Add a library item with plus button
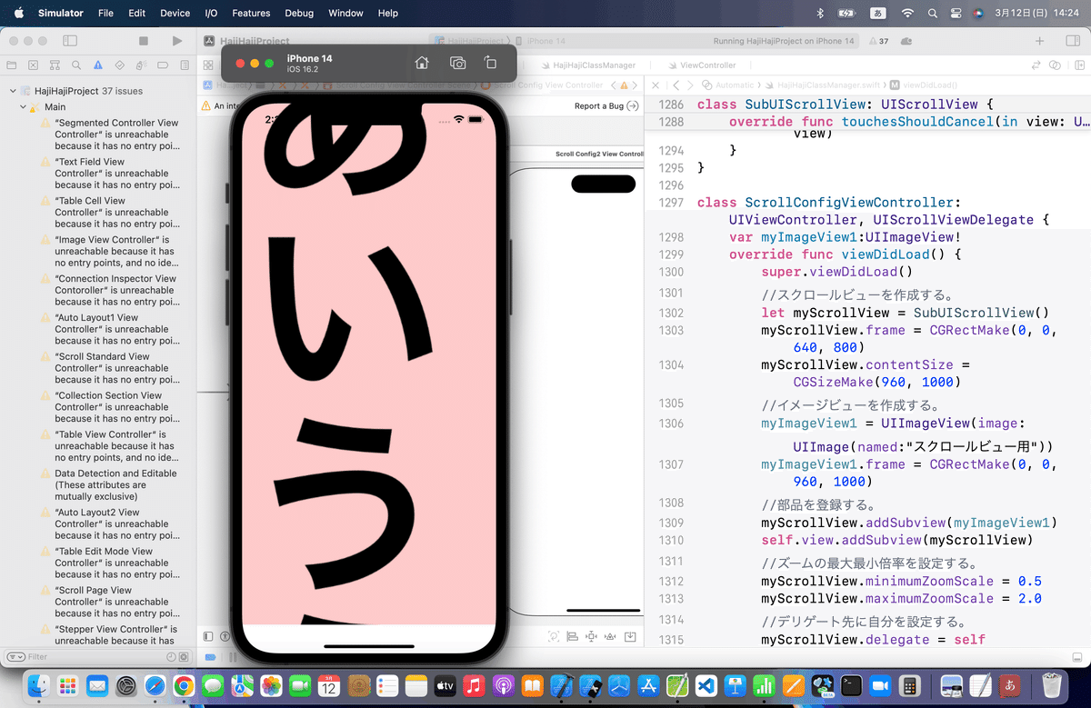This screenshot has height=708, width=1091. click(x=1040, y=41)
